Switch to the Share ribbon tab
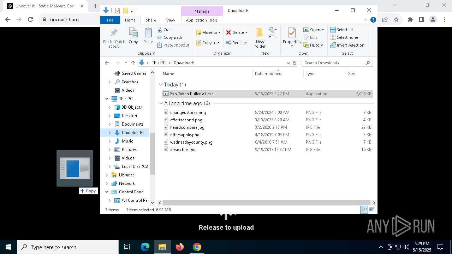452x254 pixels. (151, 20)
